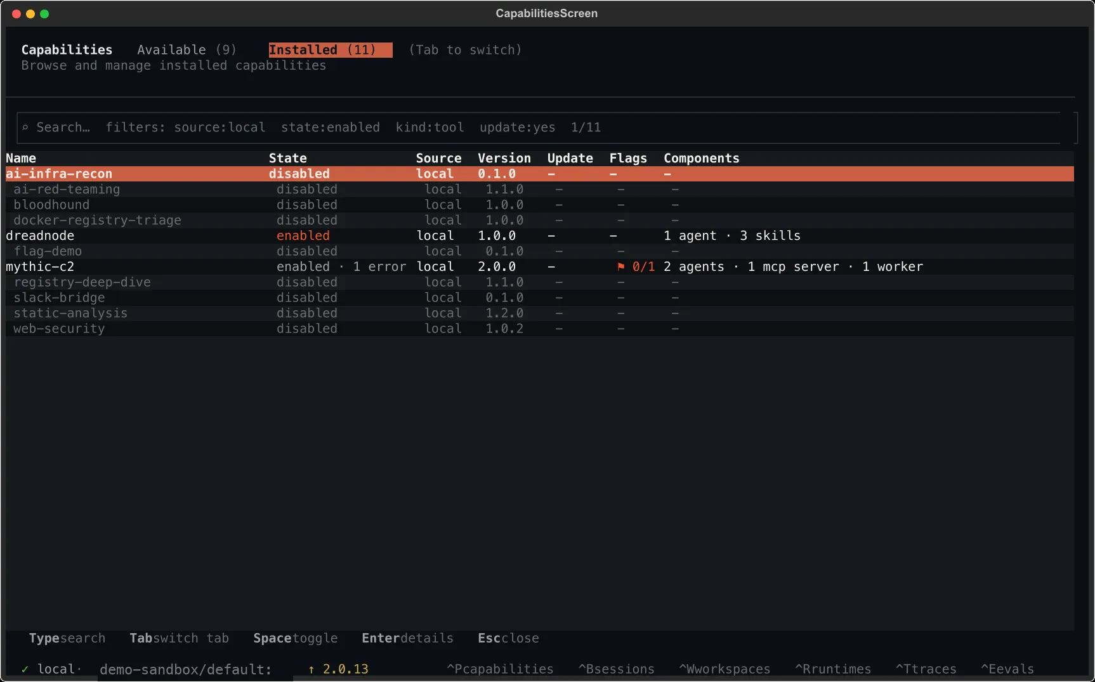Toggle the source:local filter

[220, 128]
